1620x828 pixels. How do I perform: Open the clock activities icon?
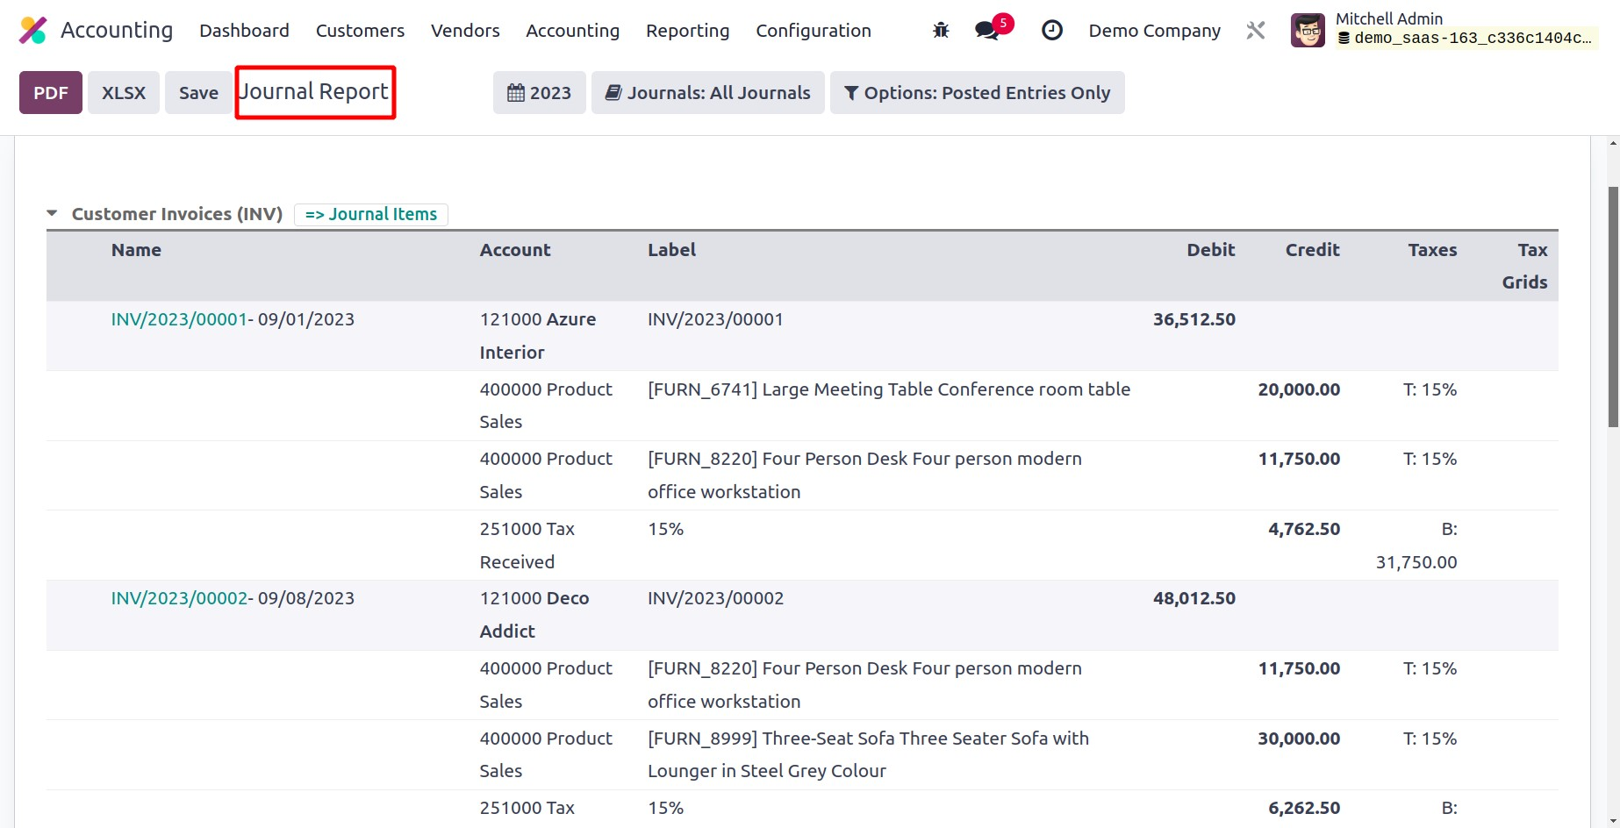point(1051,31)
